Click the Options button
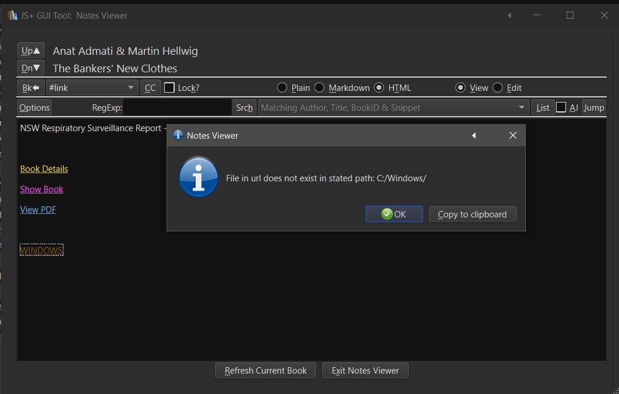Screen dimensions: 619x394 pyautogui.click(x=34, y=107)
